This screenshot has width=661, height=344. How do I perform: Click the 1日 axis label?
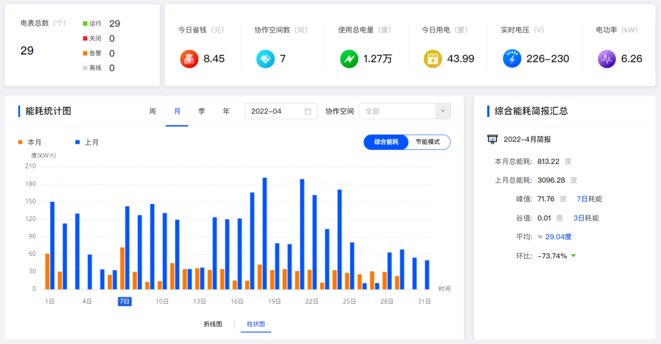(50, 301)
